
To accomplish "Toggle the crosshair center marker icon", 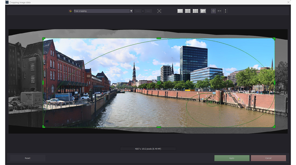I will click(213, 11).
